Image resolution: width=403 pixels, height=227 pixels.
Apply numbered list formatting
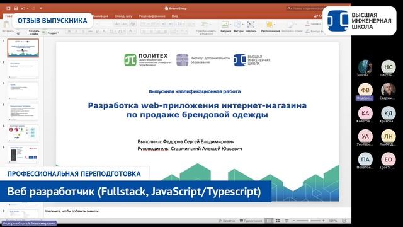coord(154,24)
